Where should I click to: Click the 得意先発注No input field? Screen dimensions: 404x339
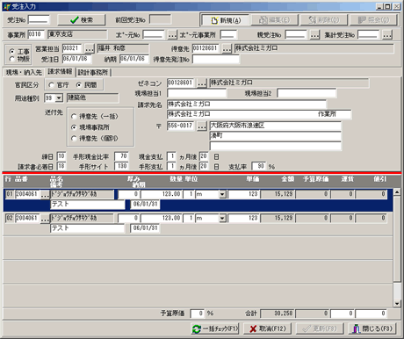click(x=216, y=59)
